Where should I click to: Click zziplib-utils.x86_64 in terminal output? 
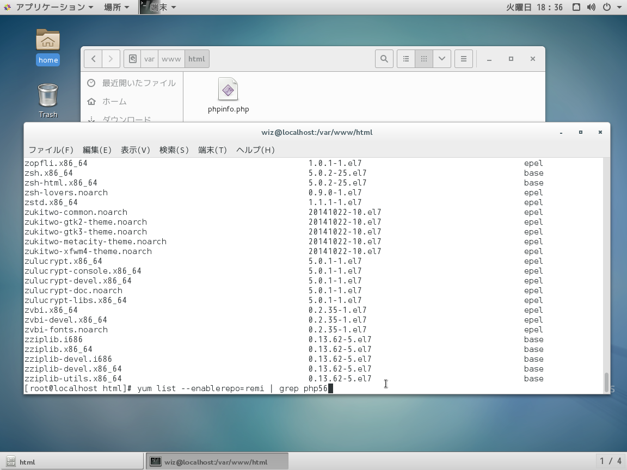tap(73, 379)
